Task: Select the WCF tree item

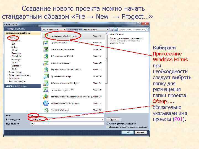Action: pos(14,63)
